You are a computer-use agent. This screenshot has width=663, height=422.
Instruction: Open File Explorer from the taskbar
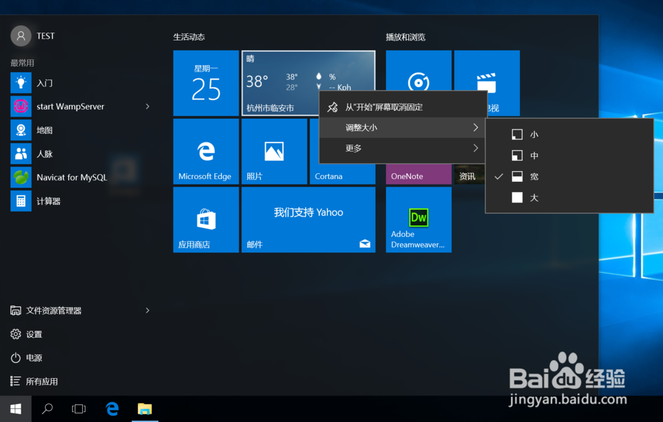click(145, 409)
